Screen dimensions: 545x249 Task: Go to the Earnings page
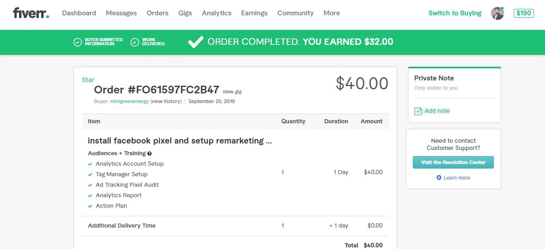(254, 13)
